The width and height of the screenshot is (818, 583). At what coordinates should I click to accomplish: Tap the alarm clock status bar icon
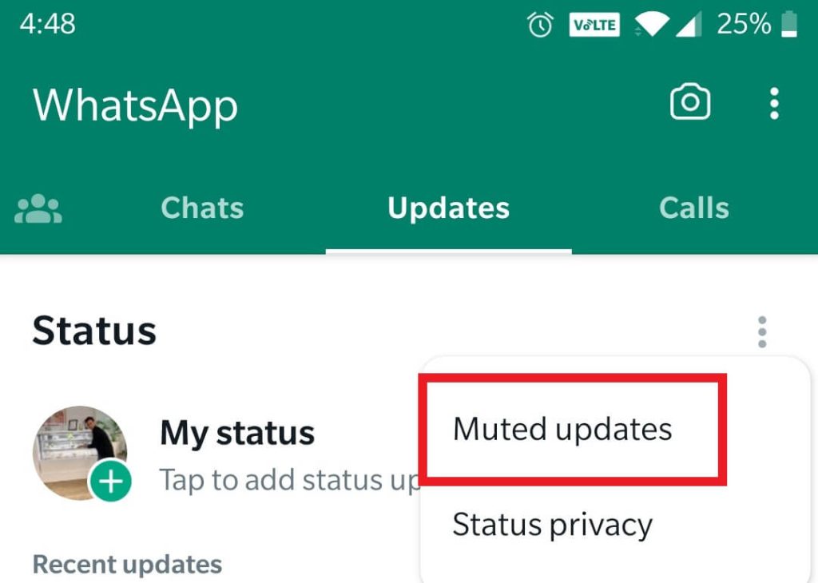540,25
